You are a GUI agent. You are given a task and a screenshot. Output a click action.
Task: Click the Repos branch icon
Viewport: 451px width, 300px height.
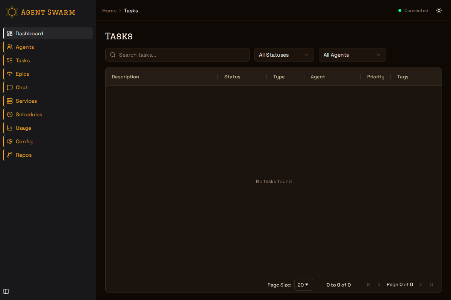[9, 155]
